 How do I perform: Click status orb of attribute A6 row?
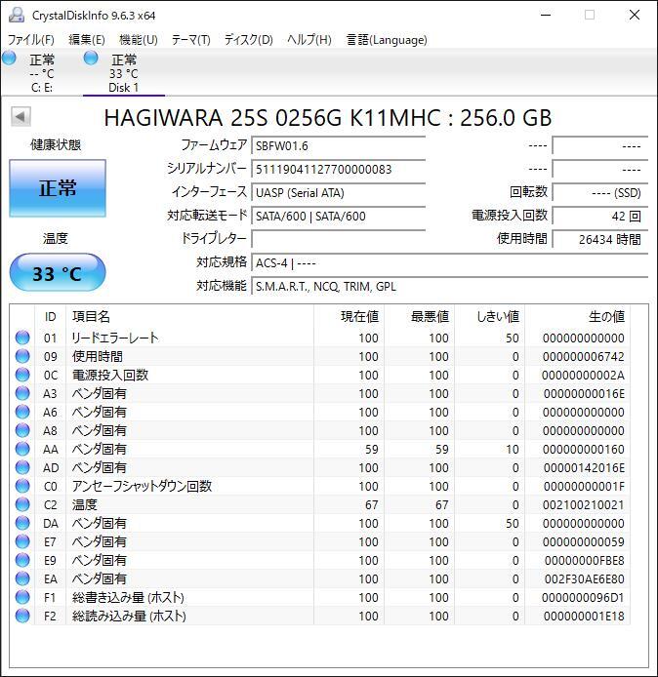coord(22,412)
